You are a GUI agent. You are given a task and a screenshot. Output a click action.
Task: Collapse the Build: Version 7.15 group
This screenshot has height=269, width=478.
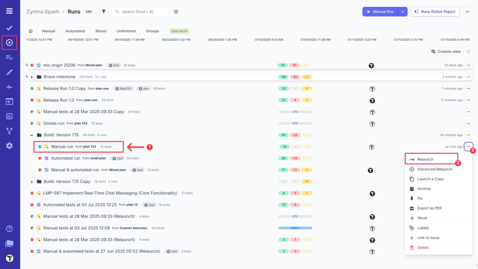click(31, 135)
